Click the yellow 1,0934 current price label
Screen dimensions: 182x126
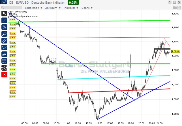[x=175, y=51]
